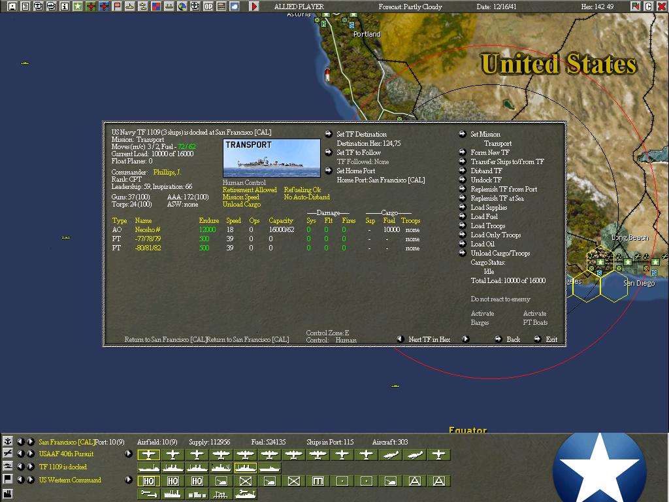The image size is (669, 502).
Task: Toggle the No Auto-Disband setting
Action: click(x=306, y=197)
